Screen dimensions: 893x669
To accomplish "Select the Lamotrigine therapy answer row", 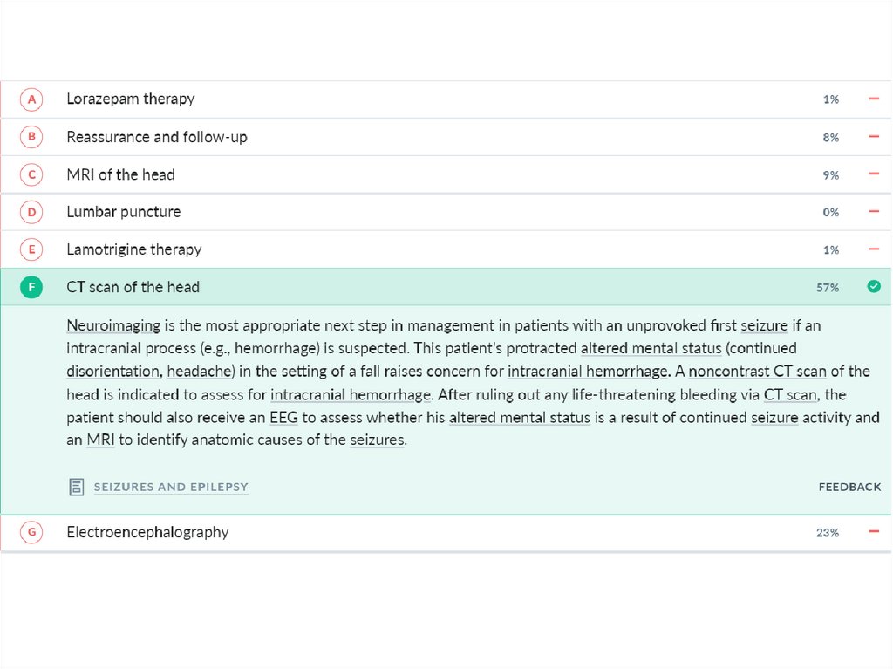I will point(134,249).
